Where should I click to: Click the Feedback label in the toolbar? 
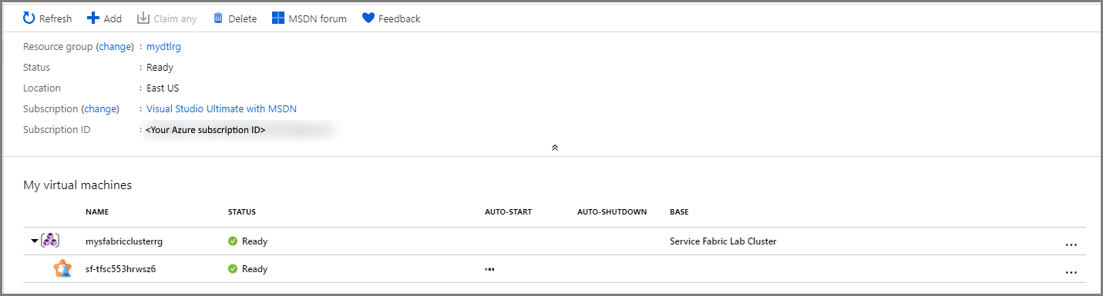(x=399, y=18)
